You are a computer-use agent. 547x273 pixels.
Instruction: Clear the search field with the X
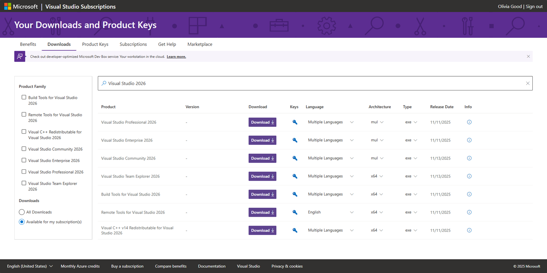tap(528, 83)
